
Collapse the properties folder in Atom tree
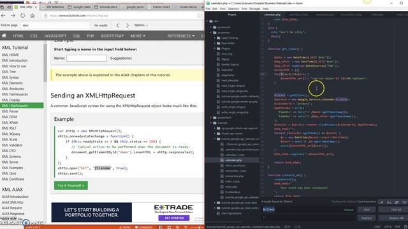point(211,32)
